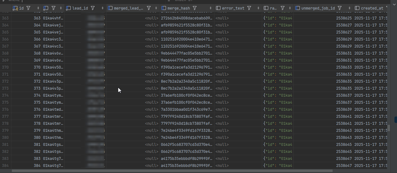Open the filter on the error_text column
397x173 pixels.
(249, 8)
